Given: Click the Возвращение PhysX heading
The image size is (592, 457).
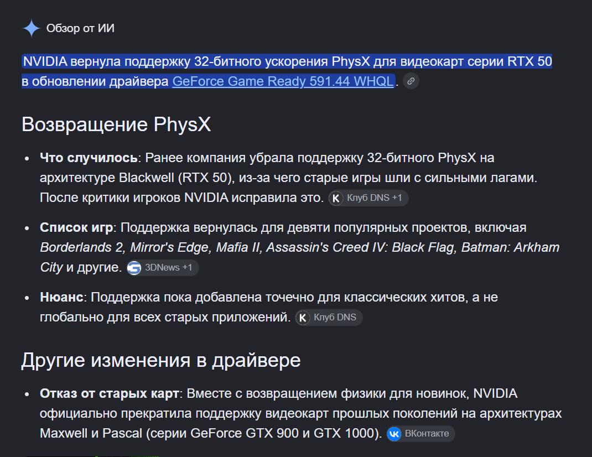Looking at the screenshot, I should point(116,124).
